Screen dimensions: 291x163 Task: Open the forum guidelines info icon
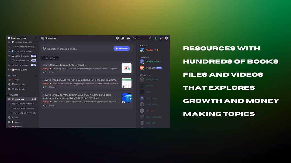[x=117, y=38]
